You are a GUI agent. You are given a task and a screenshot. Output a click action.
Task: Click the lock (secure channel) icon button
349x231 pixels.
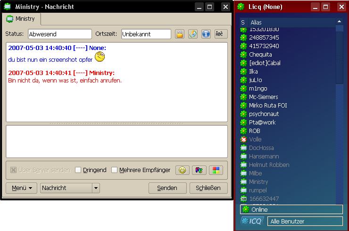[180, 34]
